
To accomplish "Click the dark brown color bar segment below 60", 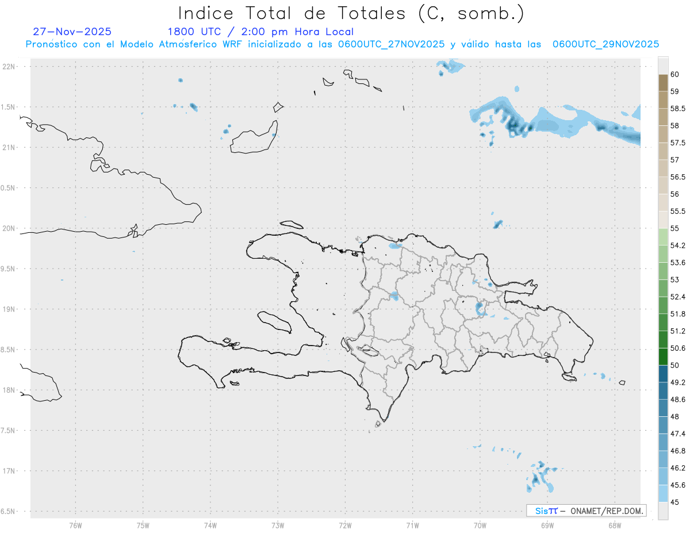I will click(x=662, y=83).
